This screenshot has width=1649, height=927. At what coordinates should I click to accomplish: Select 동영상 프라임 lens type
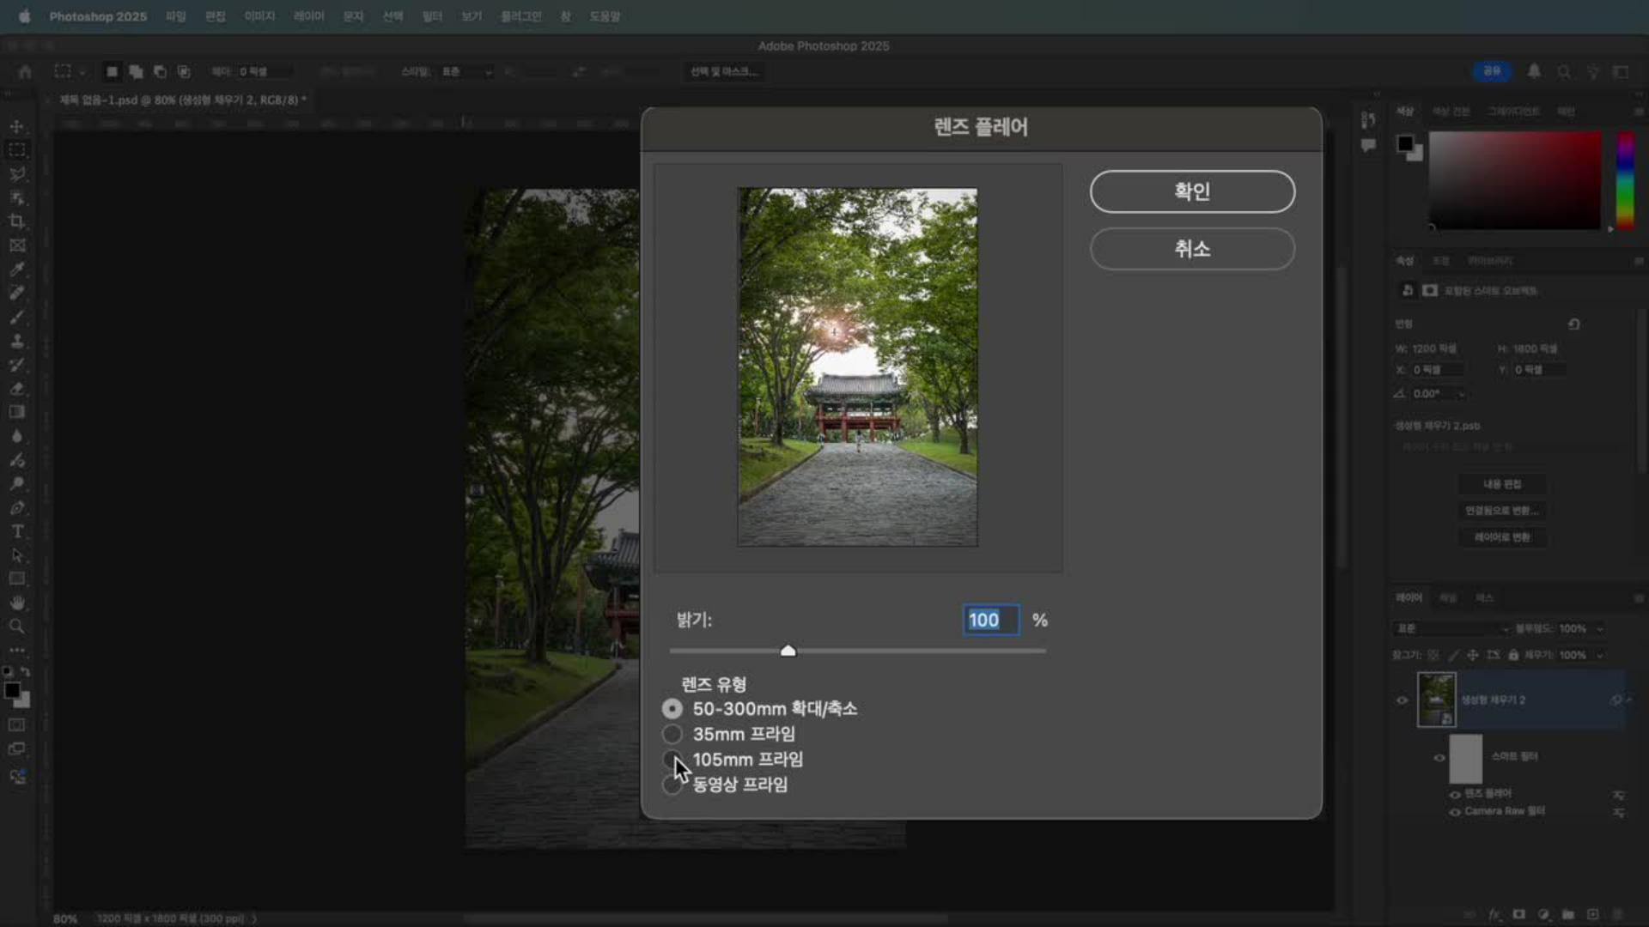point(672,785)
